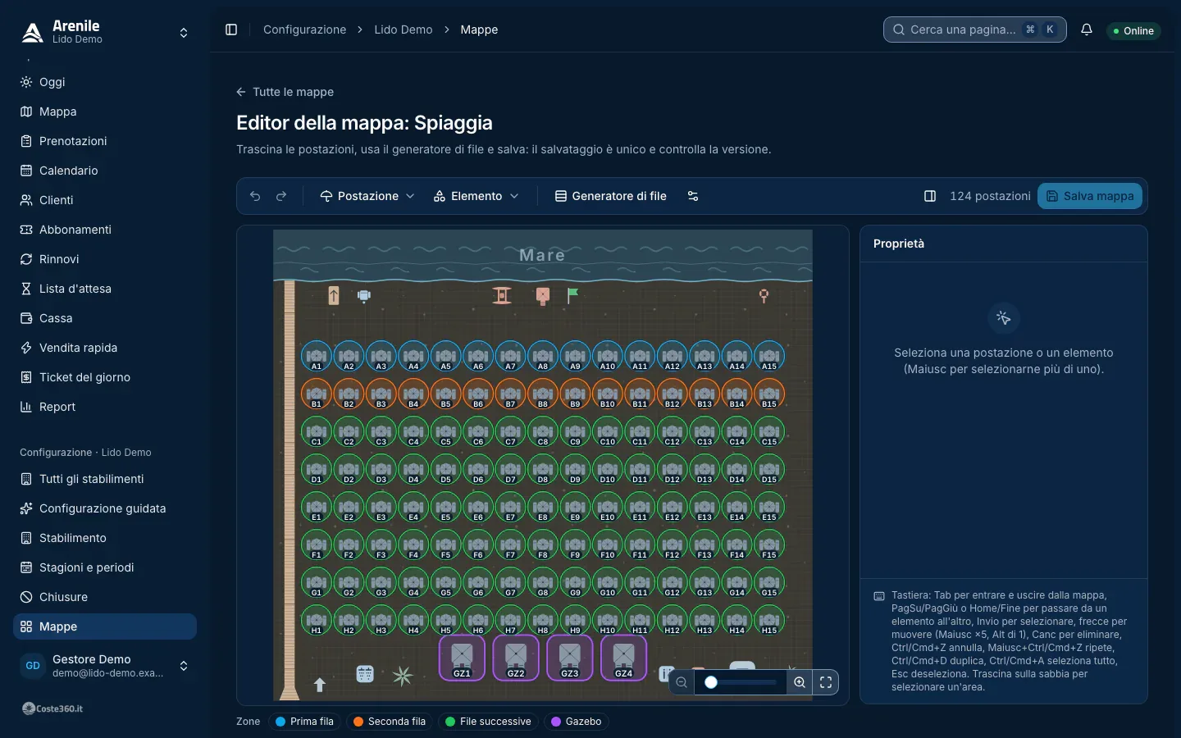Toggle the sidebar collapse icon
The image size is (1181, 738).
click(x=231, y=30)
